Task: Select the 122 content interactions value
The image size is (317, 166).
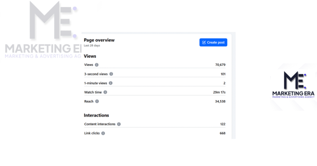Action: tap(222, 124)
